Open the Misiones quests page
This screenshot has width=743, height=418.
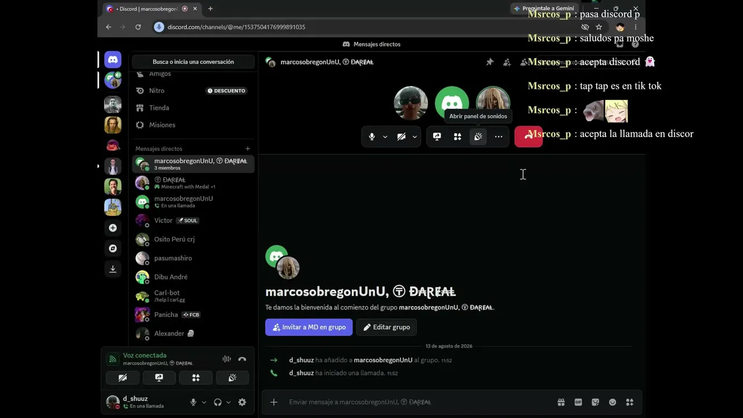coord(193,125)
